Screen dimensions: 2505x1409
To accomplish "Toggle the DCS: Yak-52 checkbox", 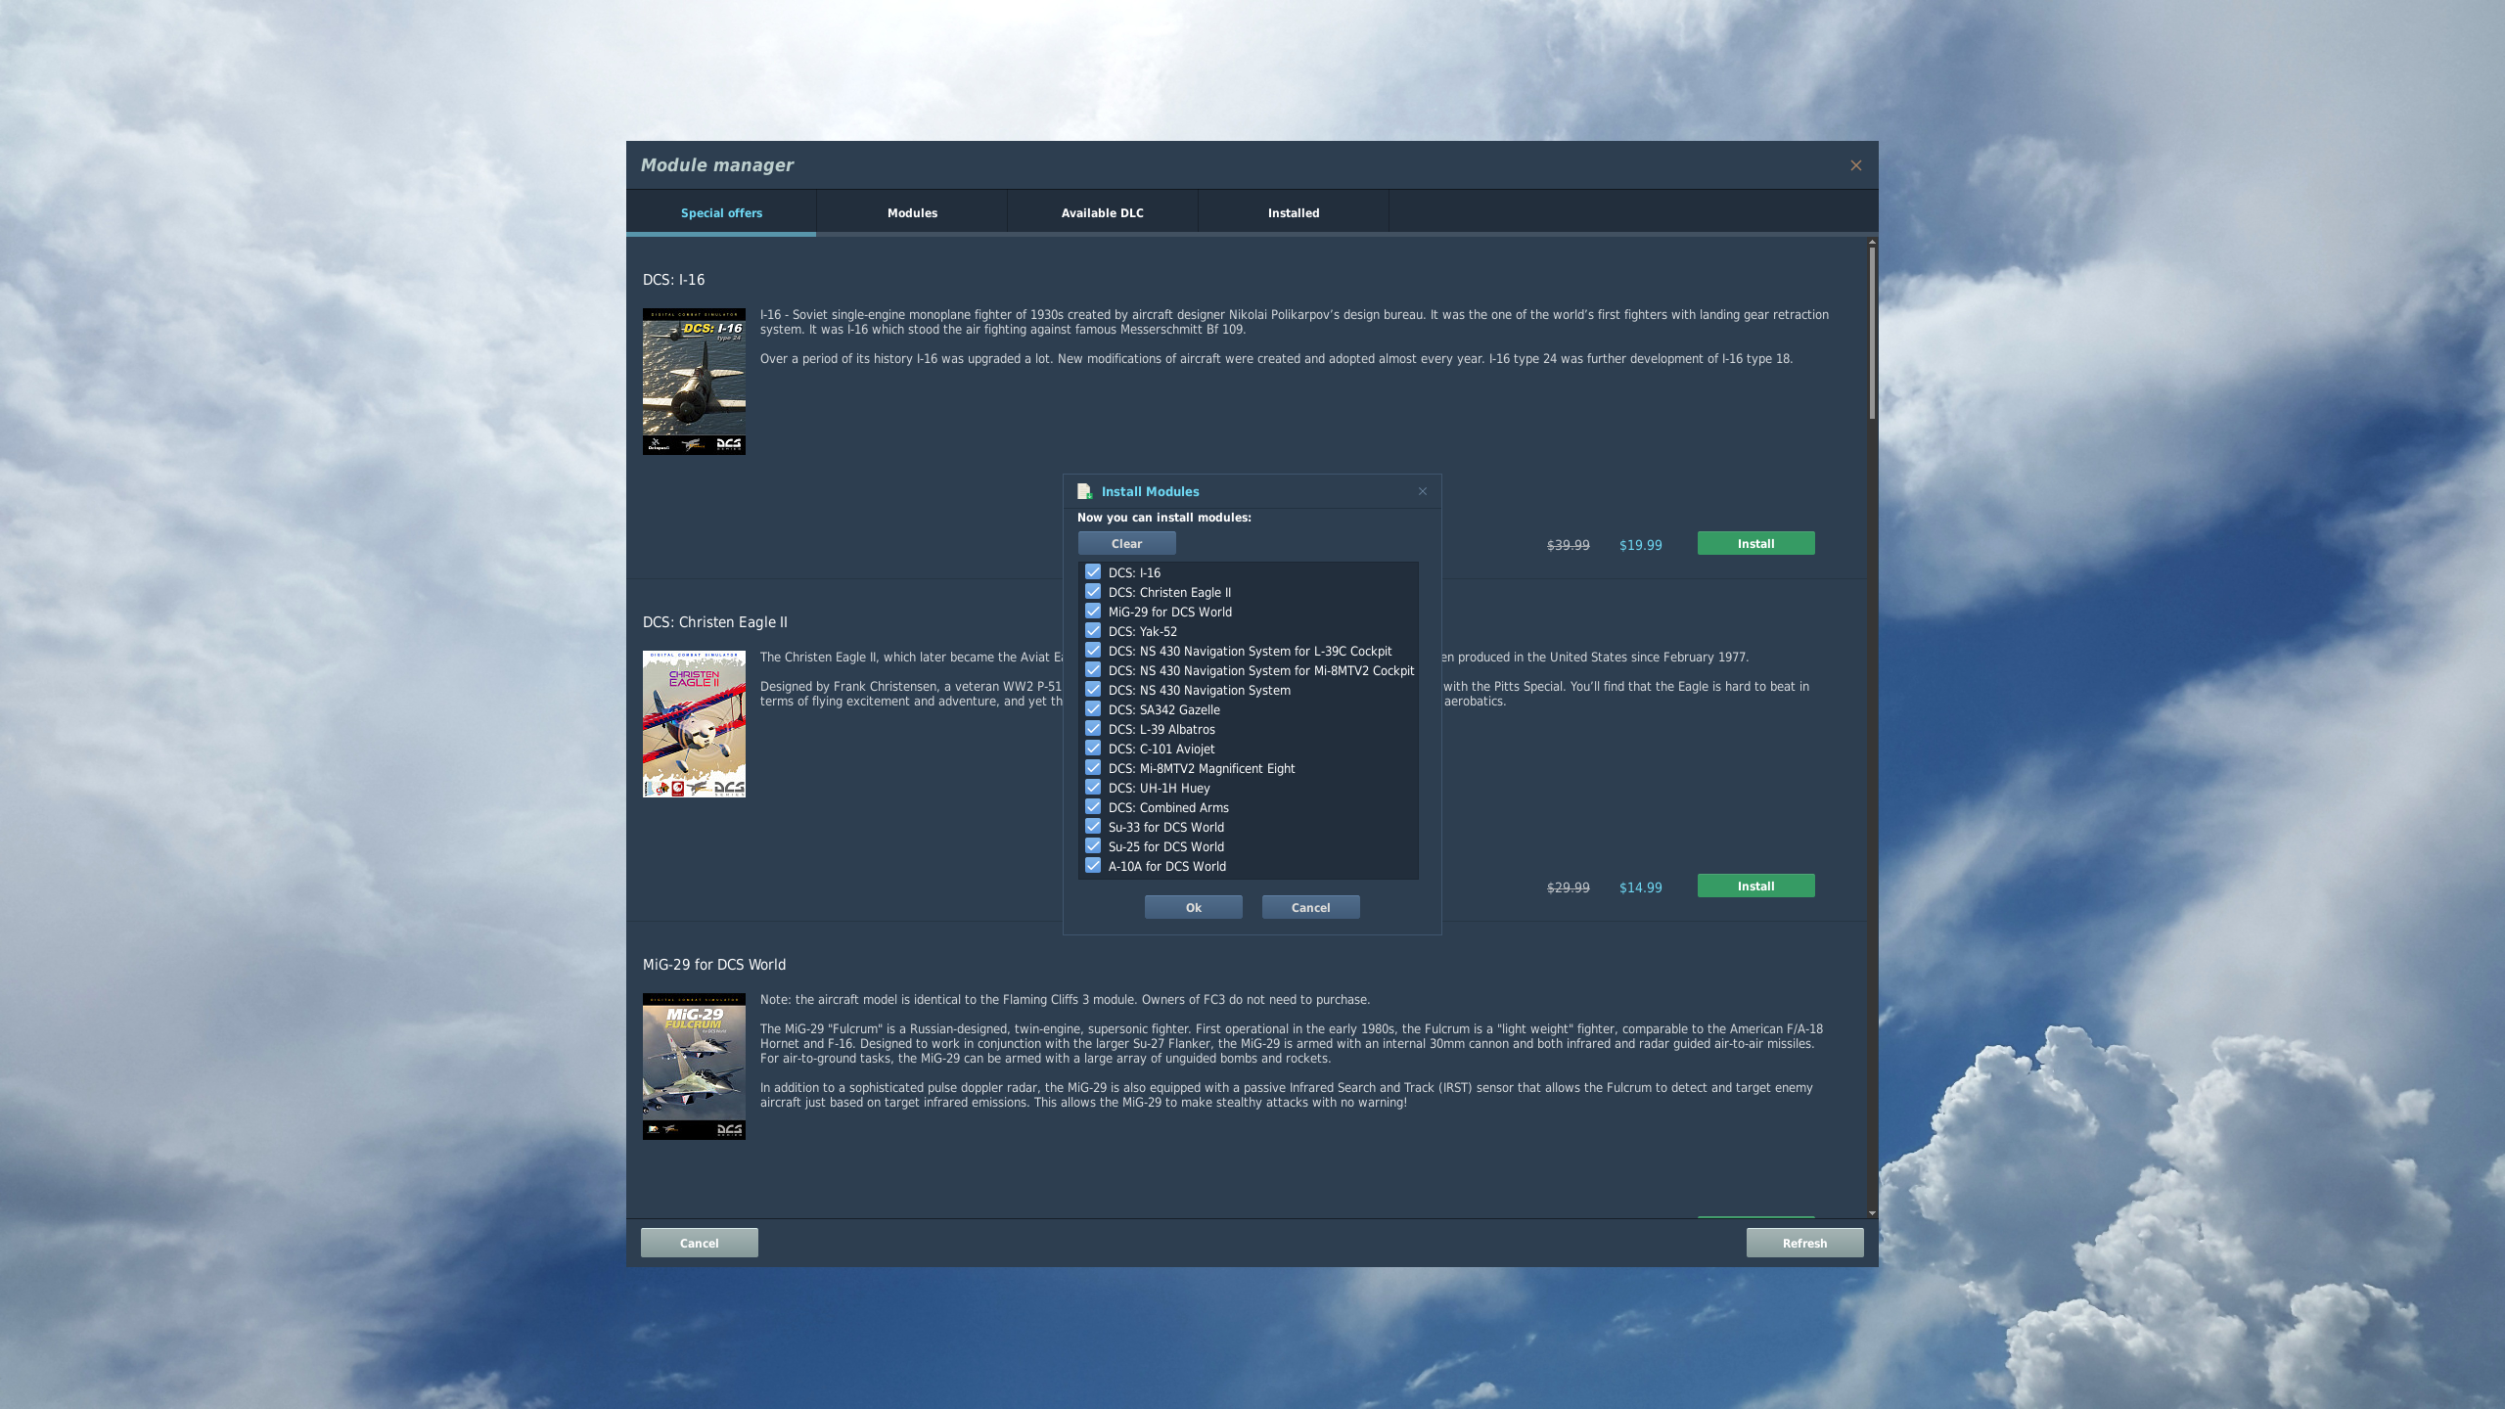I will 1093,631.
